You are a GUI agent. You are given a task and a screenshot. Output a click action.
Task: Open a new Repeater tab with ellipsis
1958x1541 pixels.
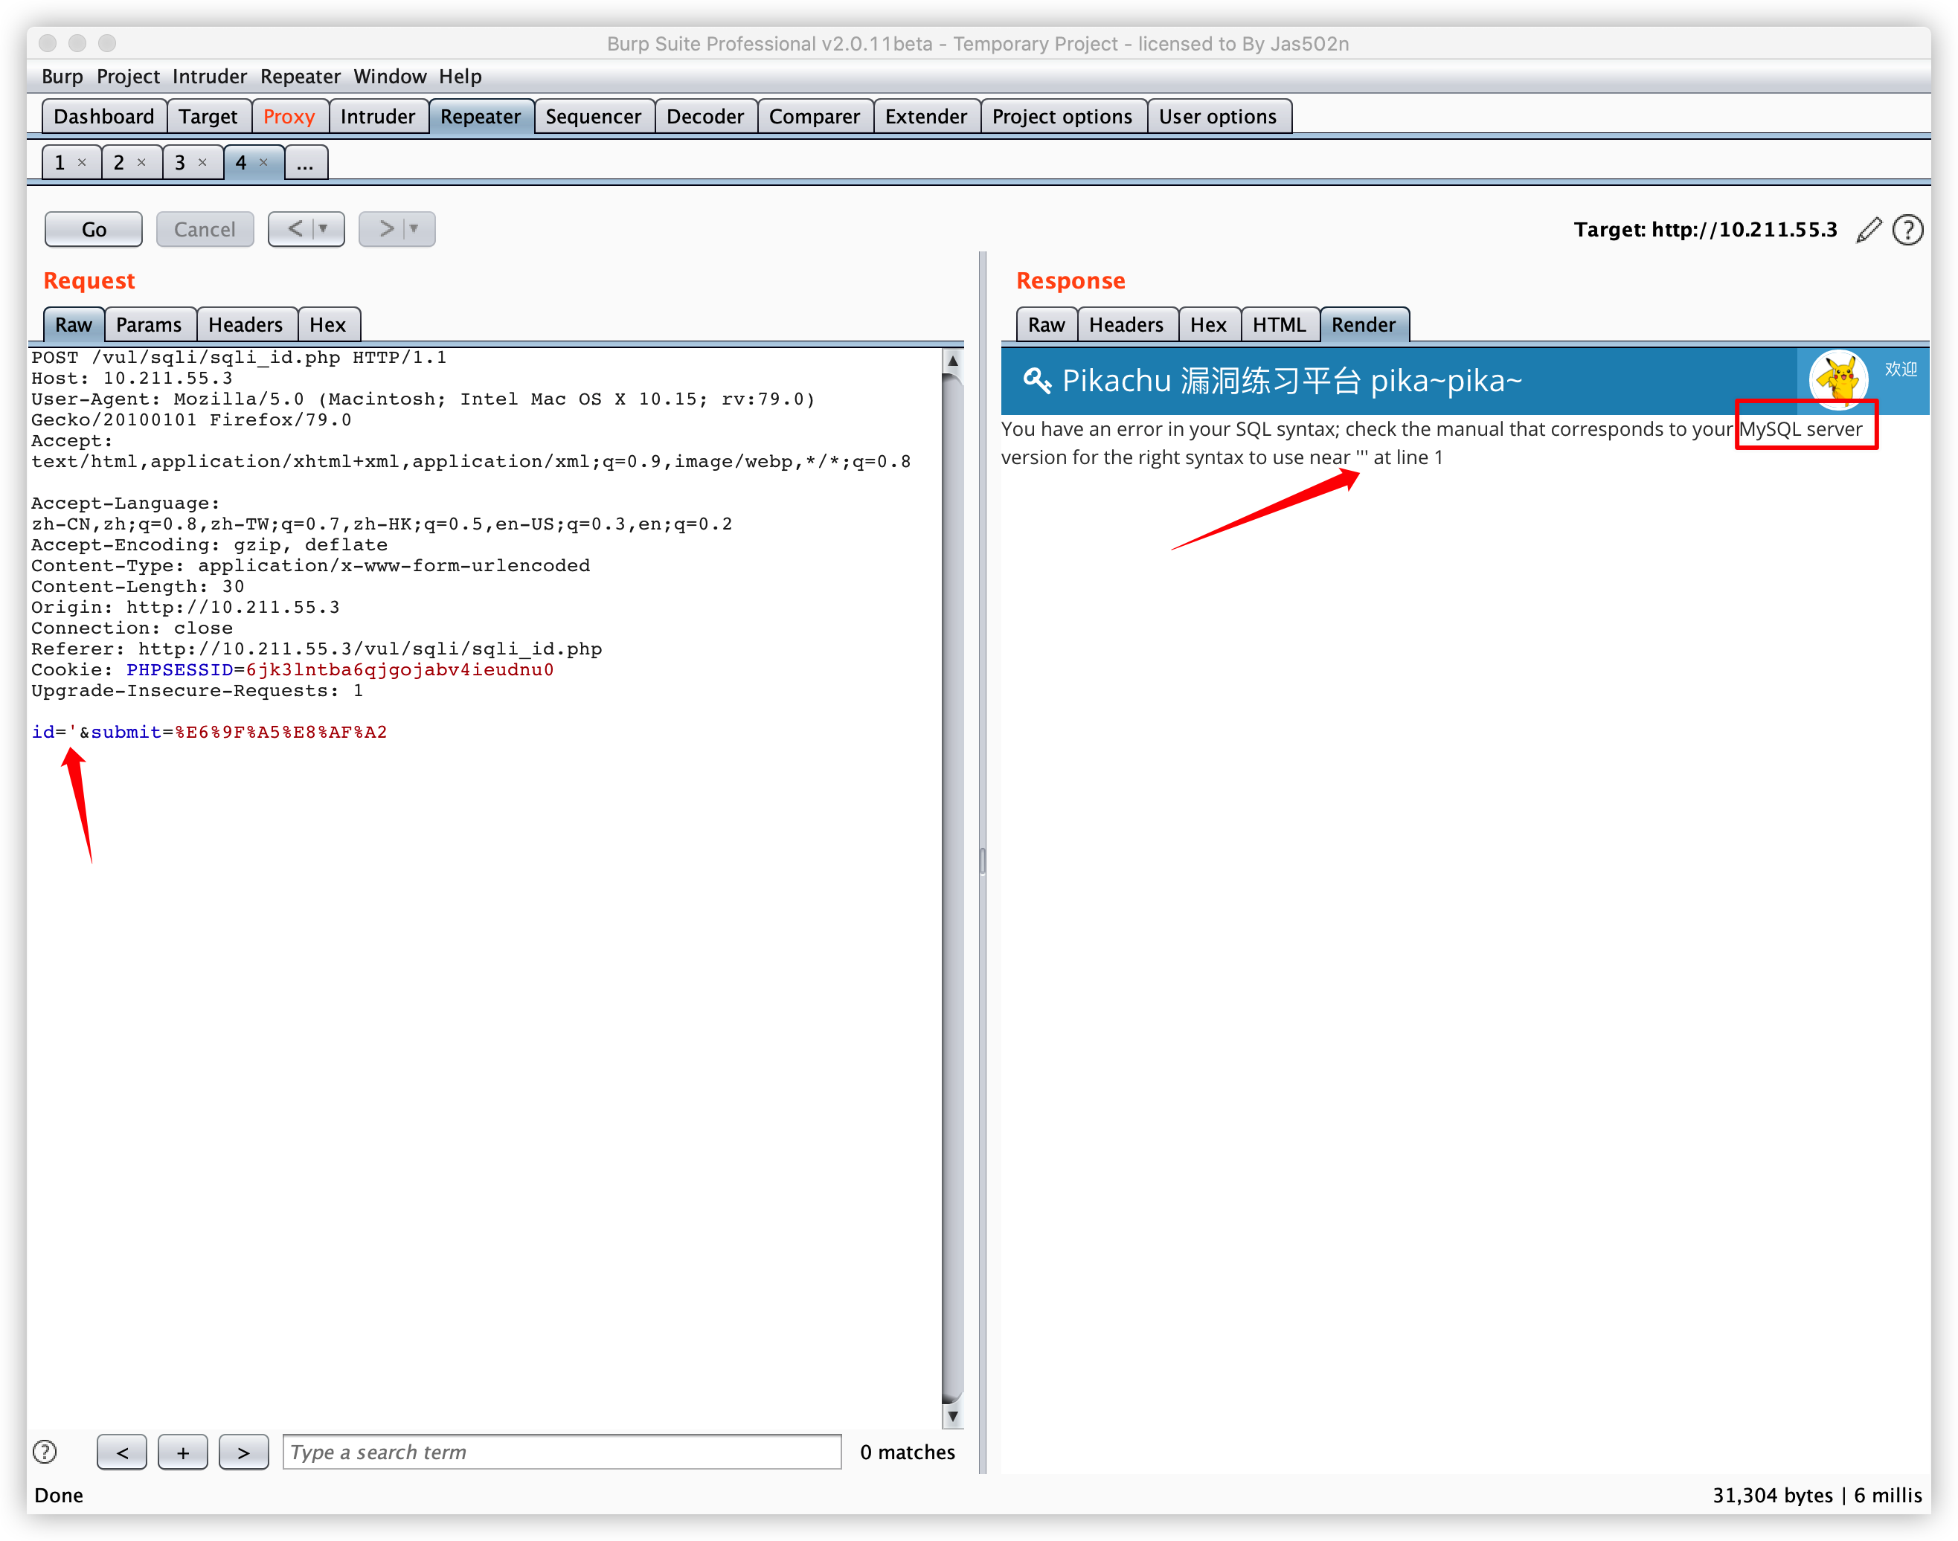point(305,164)
